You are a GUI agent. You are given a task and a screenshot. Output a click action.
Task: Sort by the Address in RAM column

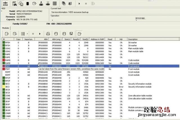[97, 39]
